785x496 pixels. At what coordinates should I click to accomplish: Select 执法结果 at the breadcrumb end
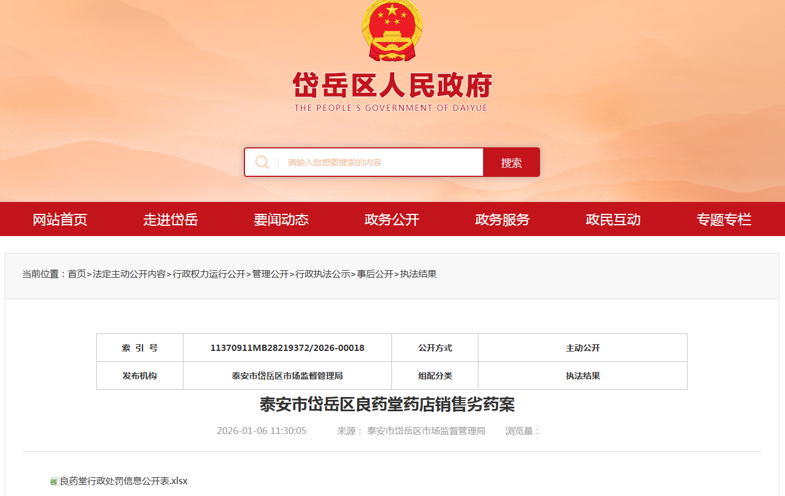(x=419, y=274)
